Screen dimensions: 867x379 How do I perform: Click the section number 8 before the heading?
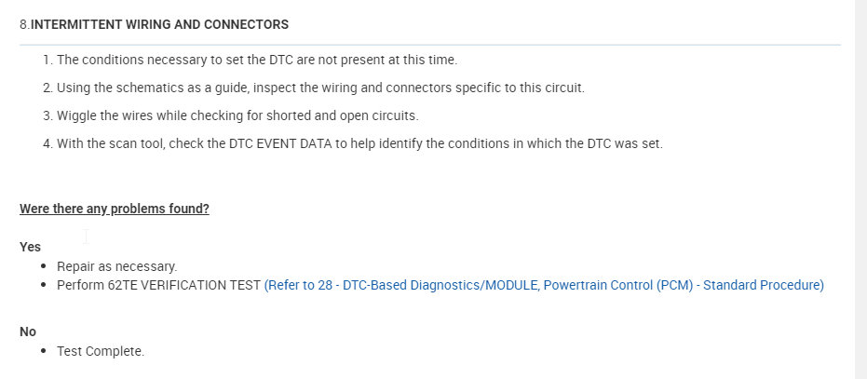pyautogui.click(x=23, y=24)
